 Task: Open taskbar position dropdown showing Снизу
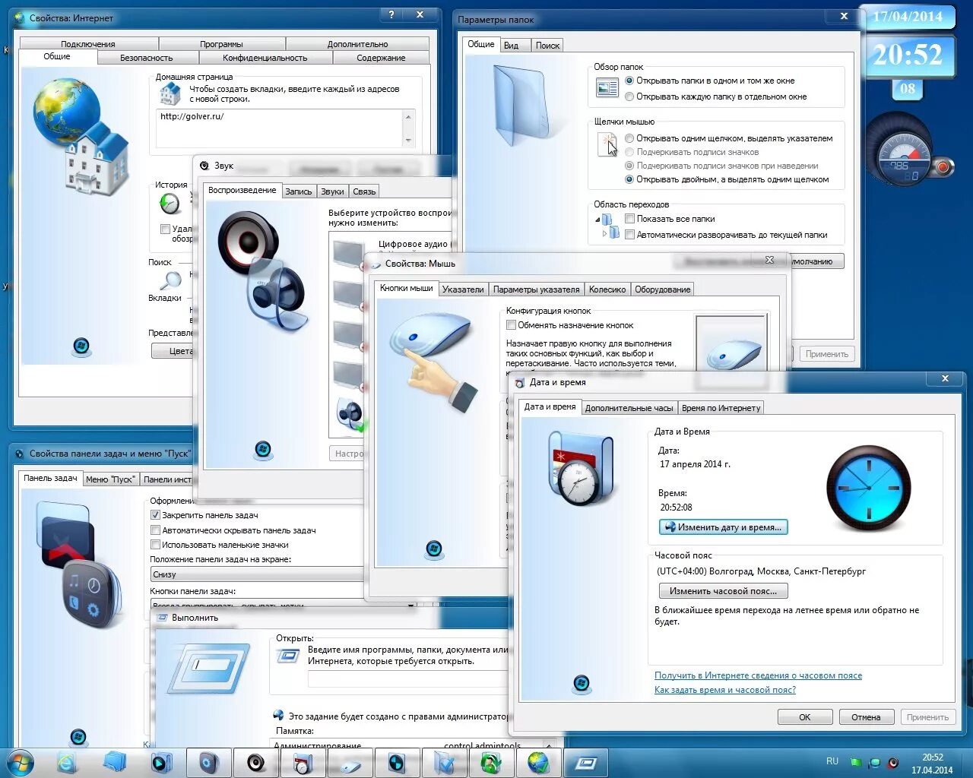[257, 574]
